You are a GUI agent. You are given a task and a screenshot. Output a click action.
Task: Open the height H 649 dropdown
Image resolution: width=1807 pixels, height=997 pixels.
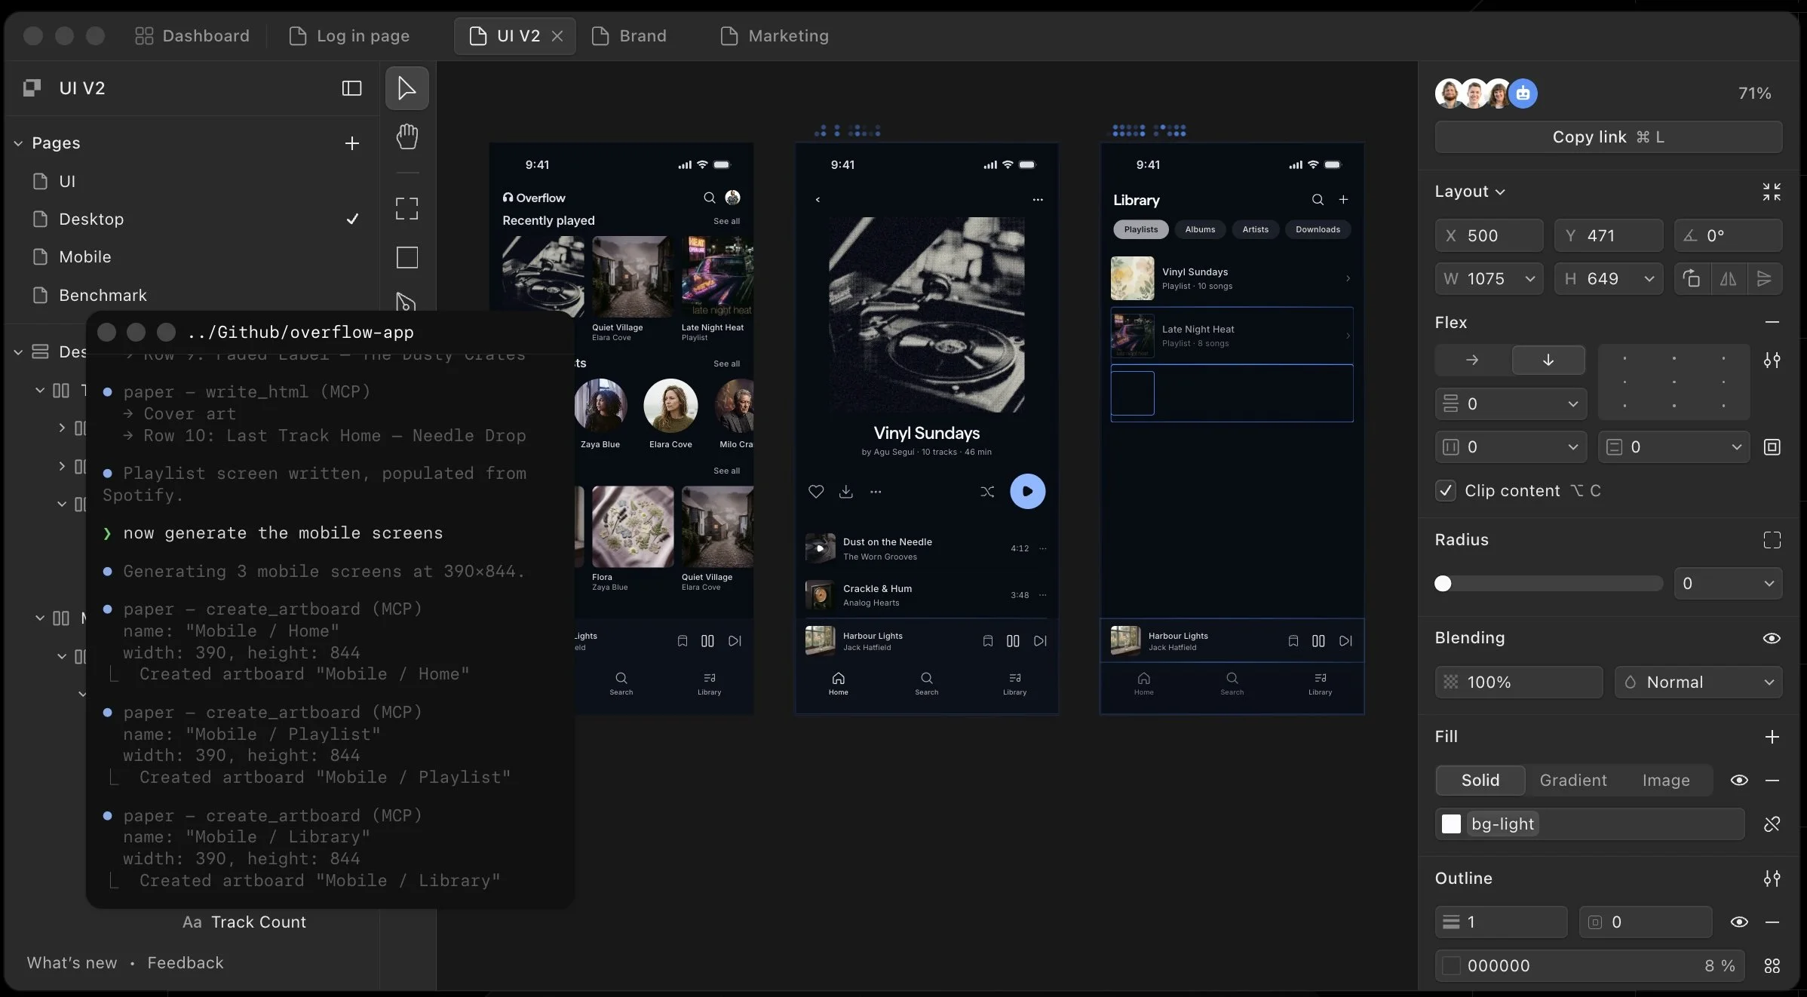(x=1649, y=279)
